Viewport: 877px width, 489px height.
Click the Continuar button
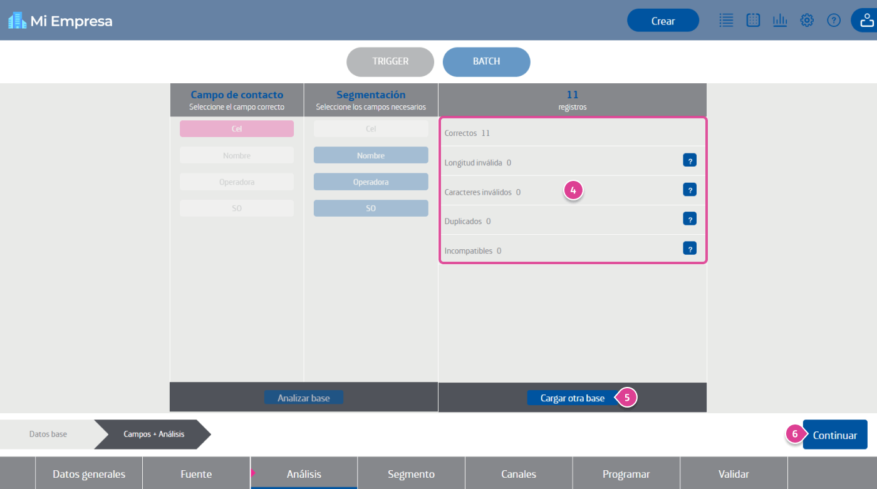pos(835,435)
